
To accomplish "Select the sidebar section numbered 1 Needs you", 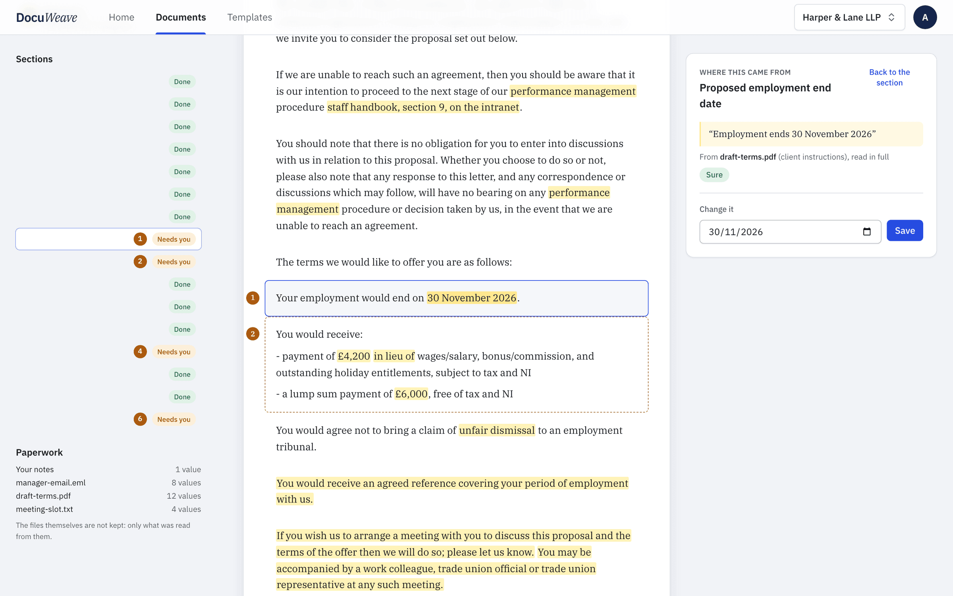I will pos(108,239).
